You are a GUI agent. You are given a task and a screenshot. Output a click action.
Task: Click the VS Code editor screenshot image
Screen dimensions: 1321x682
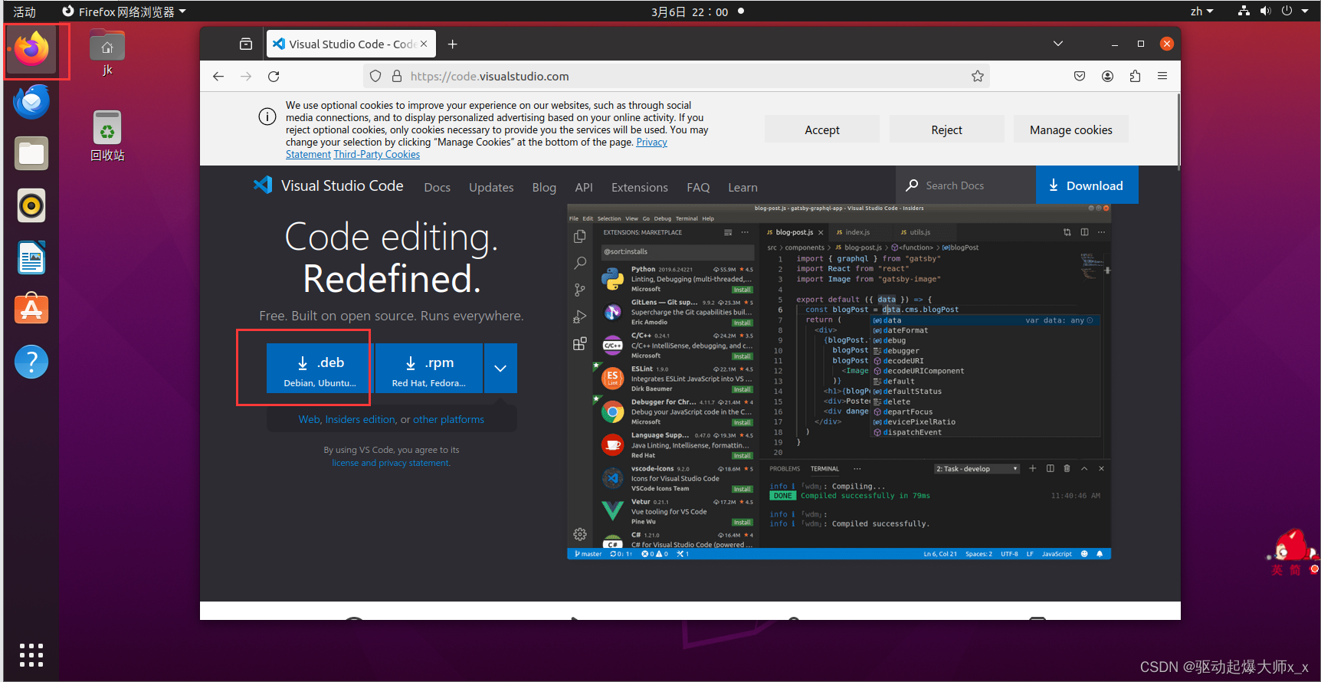click(x=839, y=381)
